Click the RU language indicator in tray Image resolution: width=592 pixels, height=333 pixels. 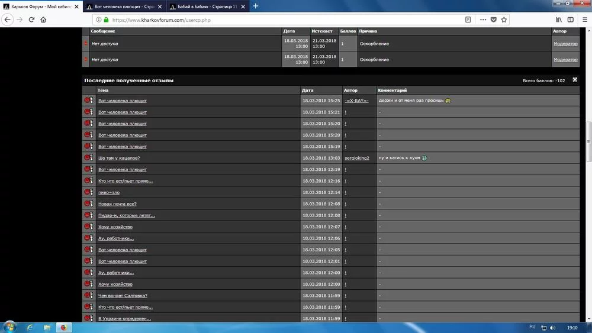tap(532, 326)
